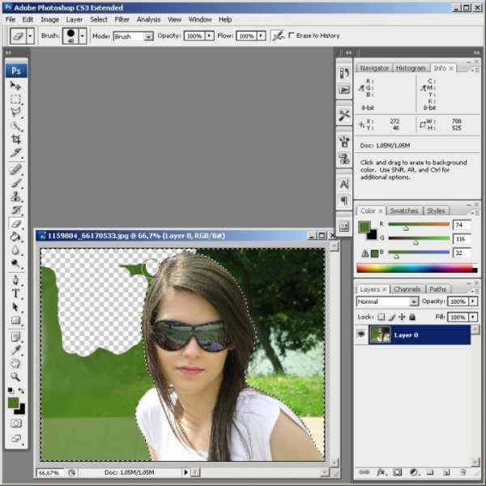This screenshot has height=486, width=486.
Task: Toggle airbrush mode in options bar
Action: click(278, 36)
